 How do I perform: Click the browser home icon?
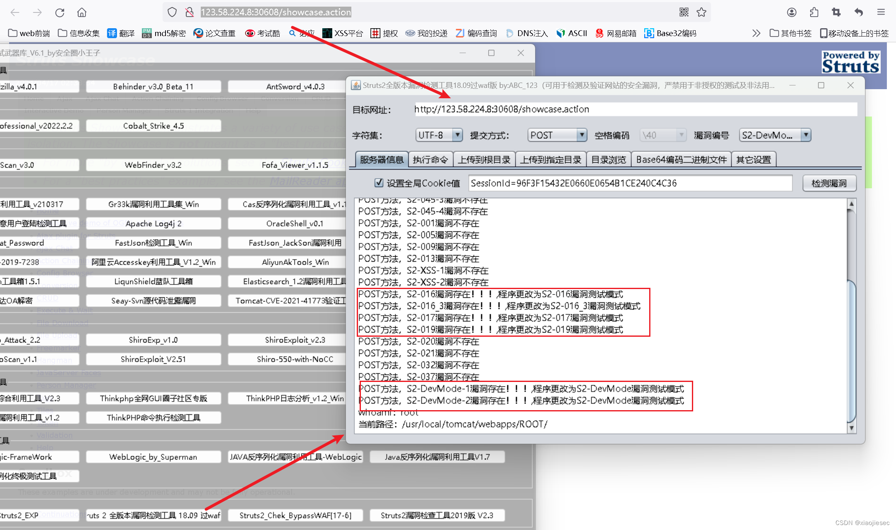81,12
